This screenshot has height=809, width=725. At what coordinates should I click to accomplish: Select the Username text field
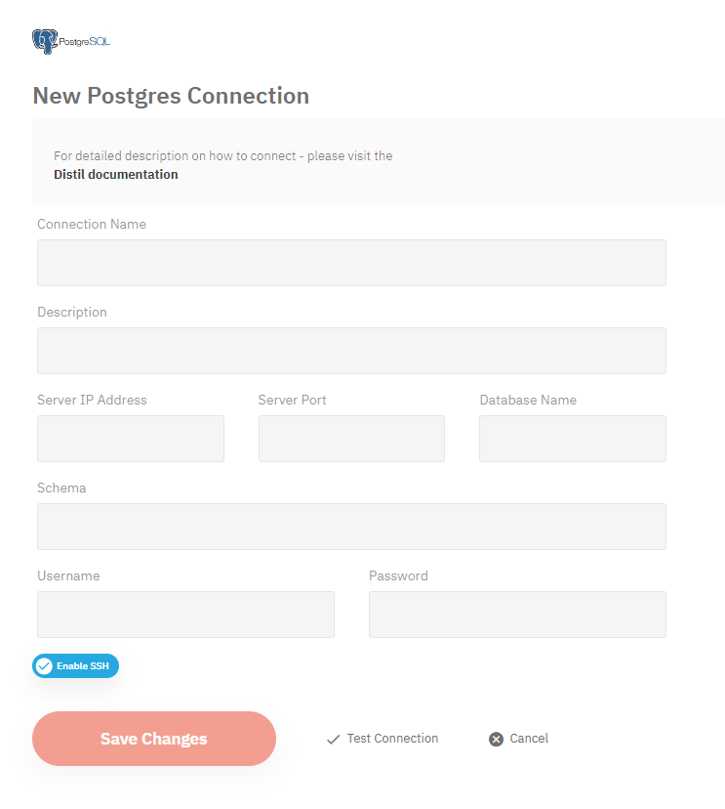[185, 615]
